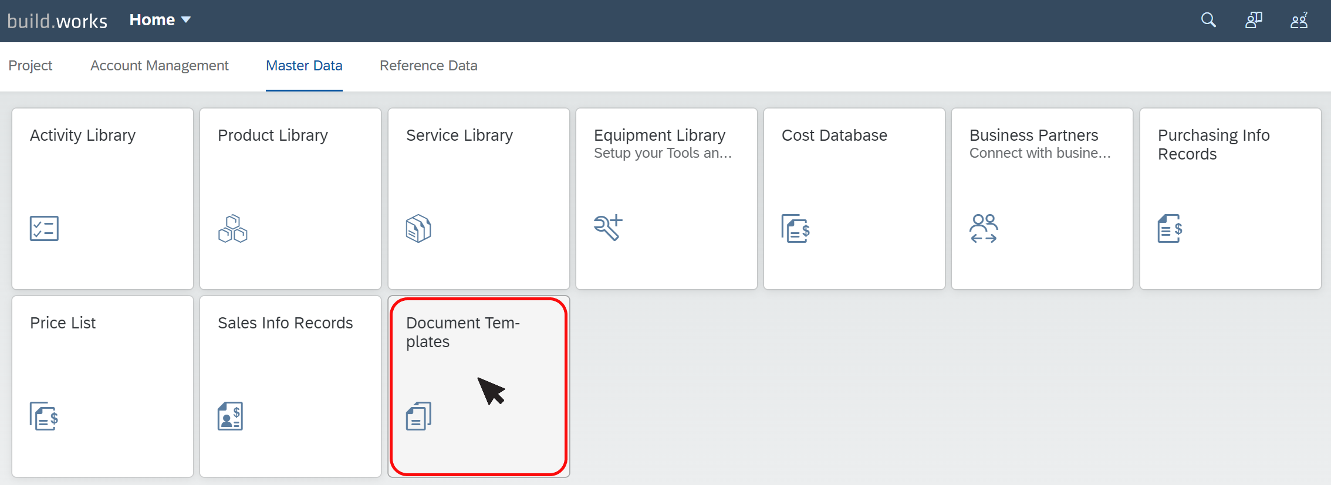Open the Cost Database tile title

point(835,135)
